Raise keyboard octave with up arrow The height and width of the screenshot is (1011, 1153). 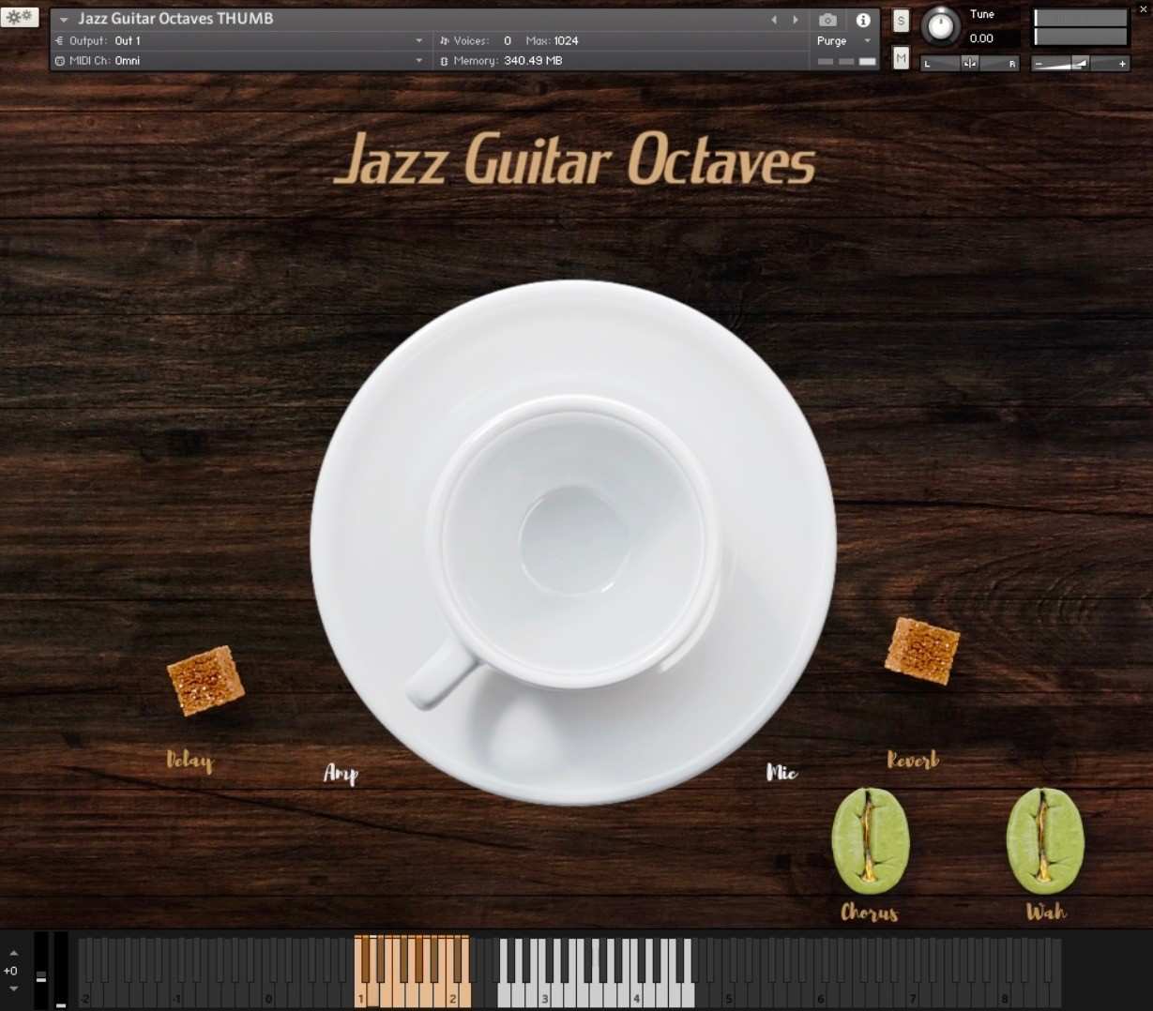point(13,953)
